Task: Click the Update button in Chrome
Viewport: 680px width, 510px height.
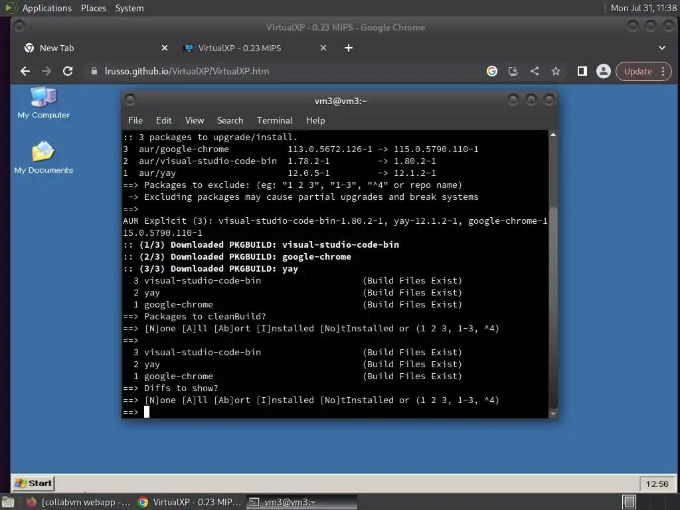Action: click(638, 72)
